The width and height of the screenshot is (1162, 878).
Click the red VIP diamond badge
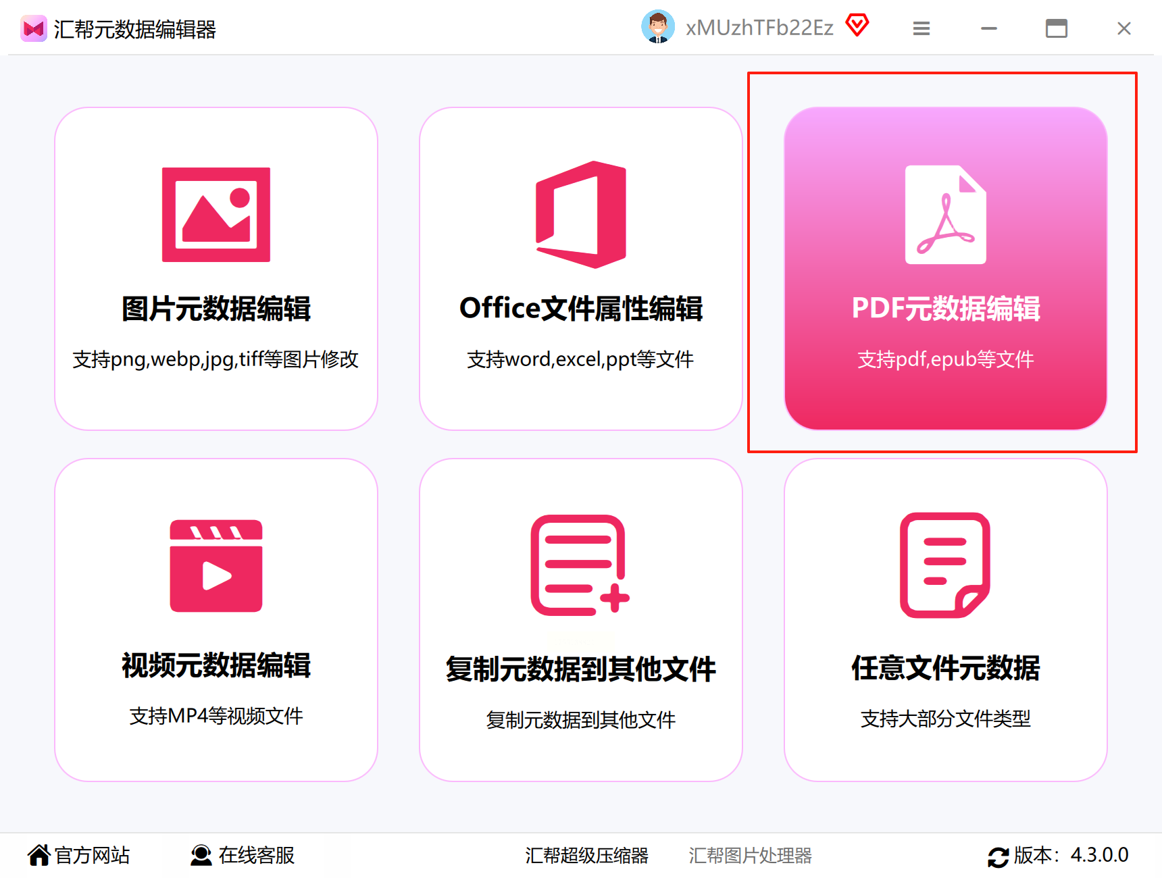tap(857, 26)
